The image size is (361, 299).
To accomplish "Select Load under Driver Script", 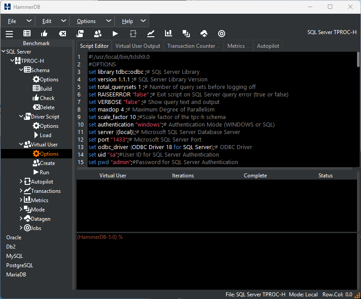I will 42,135.
